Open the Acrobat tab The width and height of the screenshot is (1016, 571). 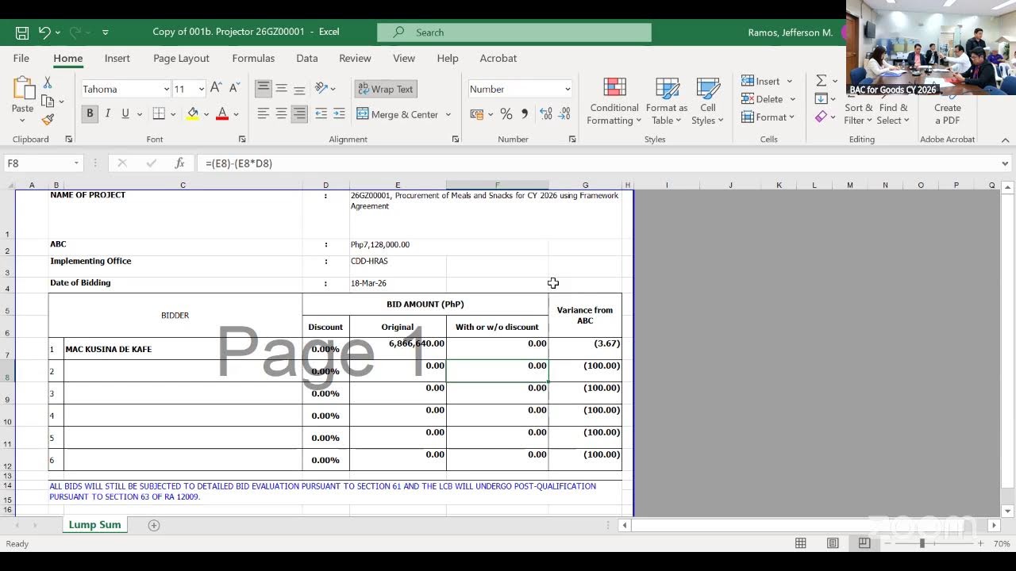click(498, 58)
